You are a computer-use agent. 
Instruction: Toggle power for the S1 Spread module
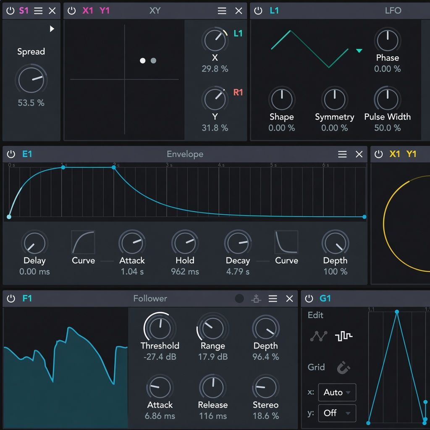pos(10,10)
